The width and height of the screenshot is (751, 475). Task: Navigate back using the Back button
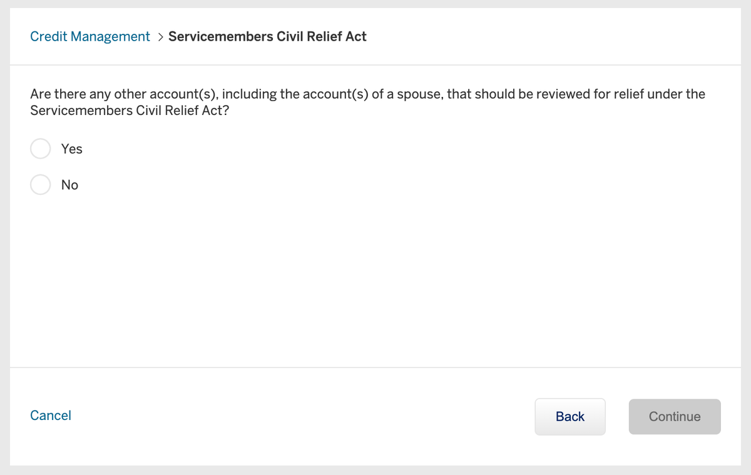(x=570, y=416)
